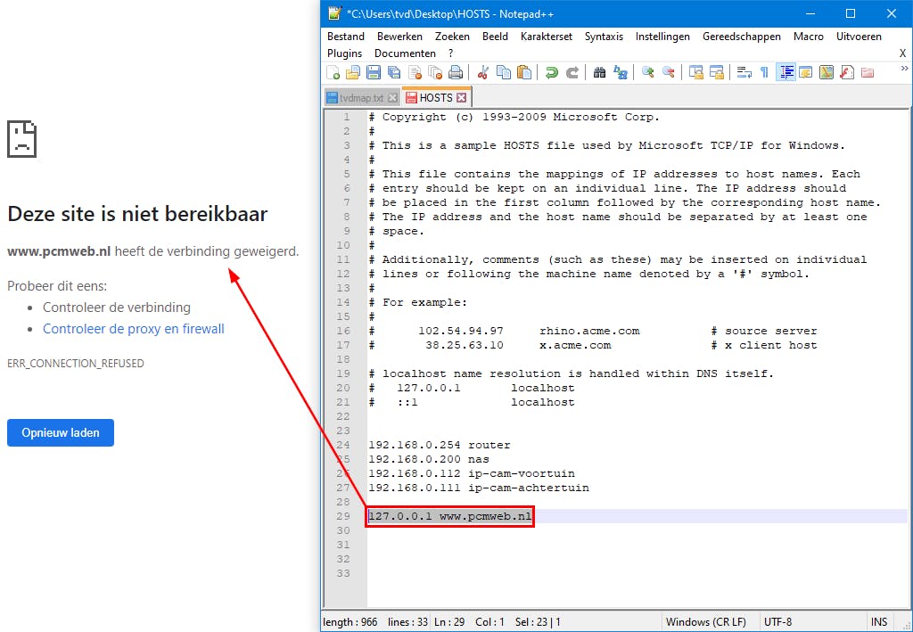Click the Open file toolbar icon
The height and width of the screenshot is (632, 913).
click(353, 72)
